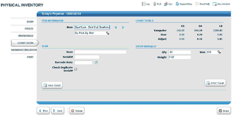Viewport: 232px width, 116px height.
Task: Click the Delete button
Action: [77, 111]
